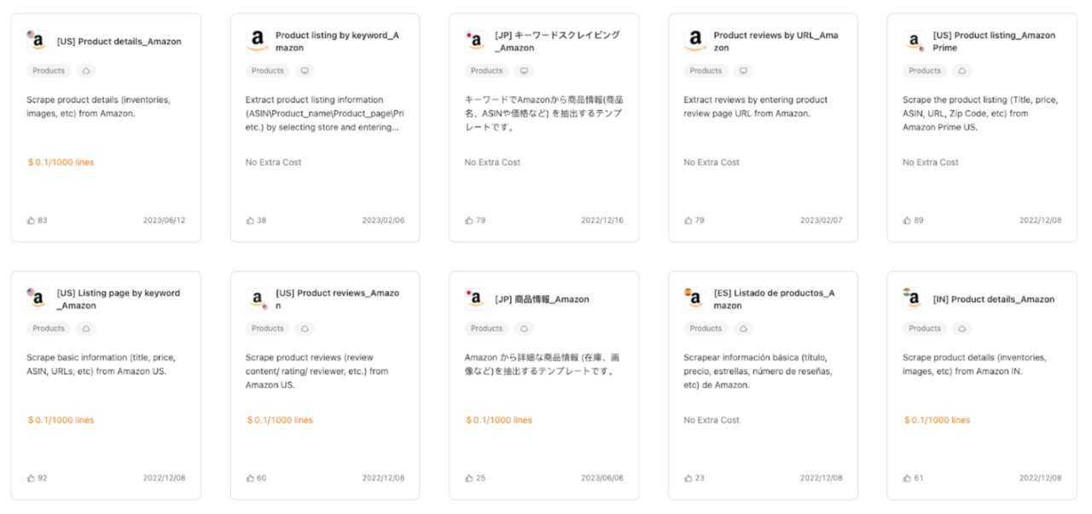This screenshot has width=1092, height=514.
Task: Click Products tag on [JP] キーワードスクレイピング card
Action: [487, 71]
